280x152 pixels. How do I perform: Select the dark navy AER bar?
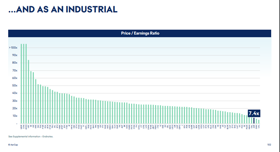tap(254, 120)
